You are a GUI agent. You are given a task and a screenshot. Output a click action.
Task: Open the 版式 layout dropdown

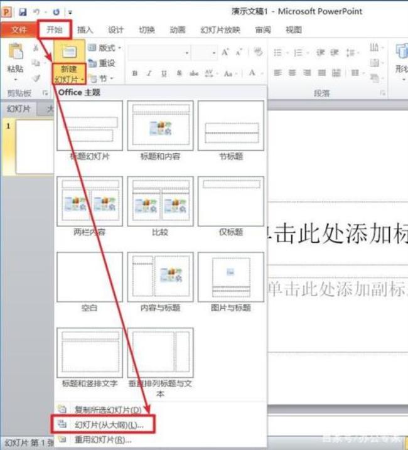point(105,48)
